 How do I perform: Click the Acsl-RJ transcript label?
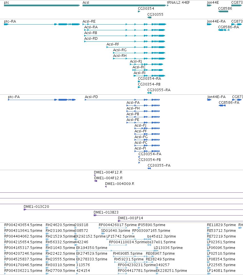[x=136, y=61]
